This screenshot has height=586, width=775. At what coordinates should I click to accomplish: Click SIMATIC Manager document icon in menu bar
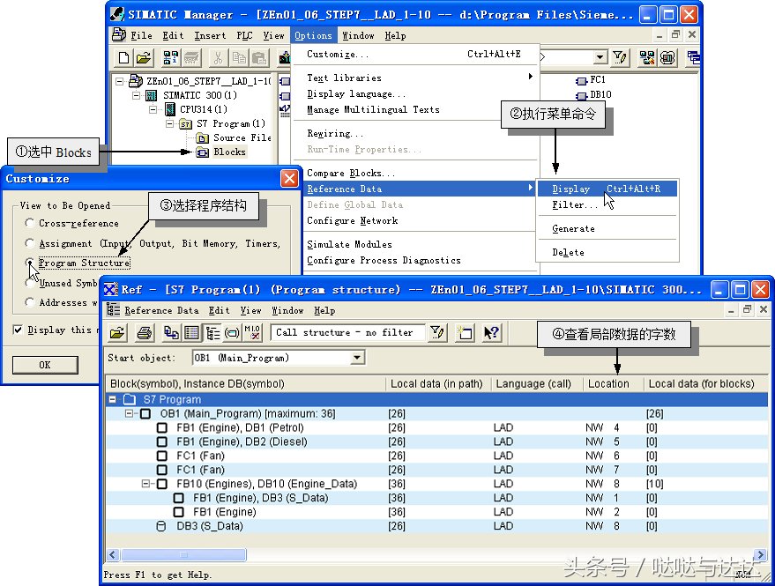pyautogui.click(x=119, y=35)
